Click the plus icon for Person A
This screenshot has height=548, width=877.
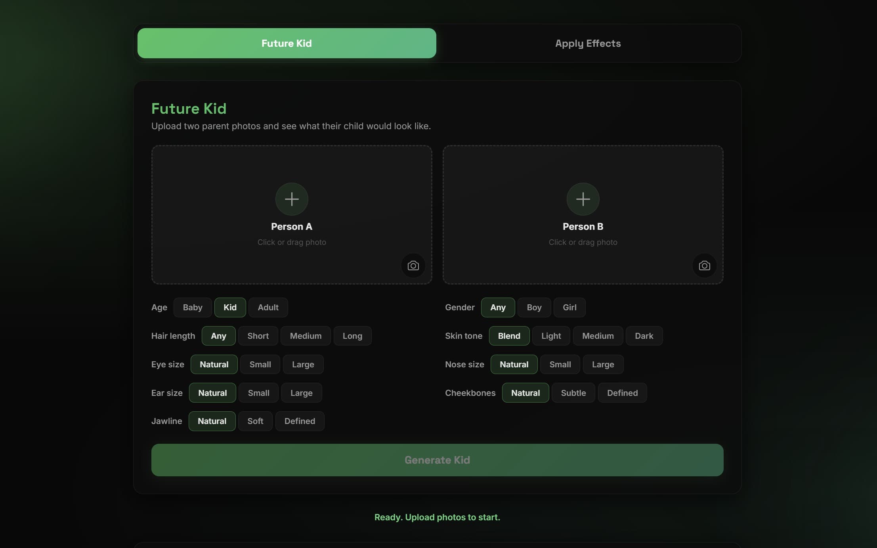[x=292, y=199]
